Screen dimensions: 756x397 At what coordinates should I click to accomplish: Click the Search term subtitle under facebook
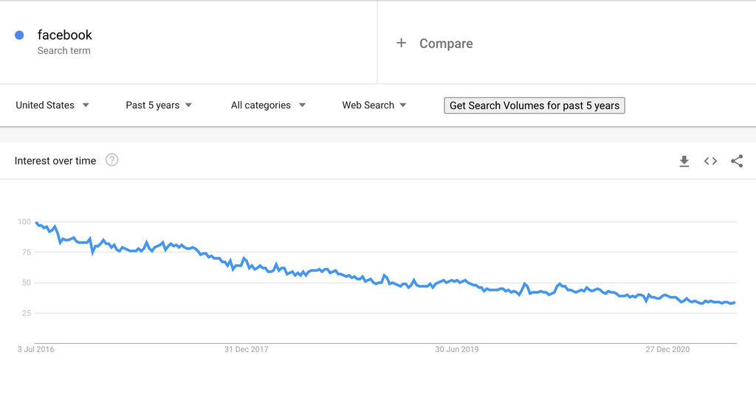pyautogui.click(x=64, y=51)
